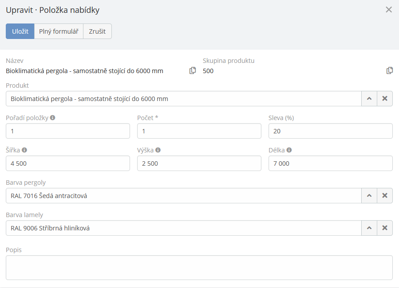Viewport: 399px width, 288px height.
Task: Open Plný formulář view
Action: (59, 31)
